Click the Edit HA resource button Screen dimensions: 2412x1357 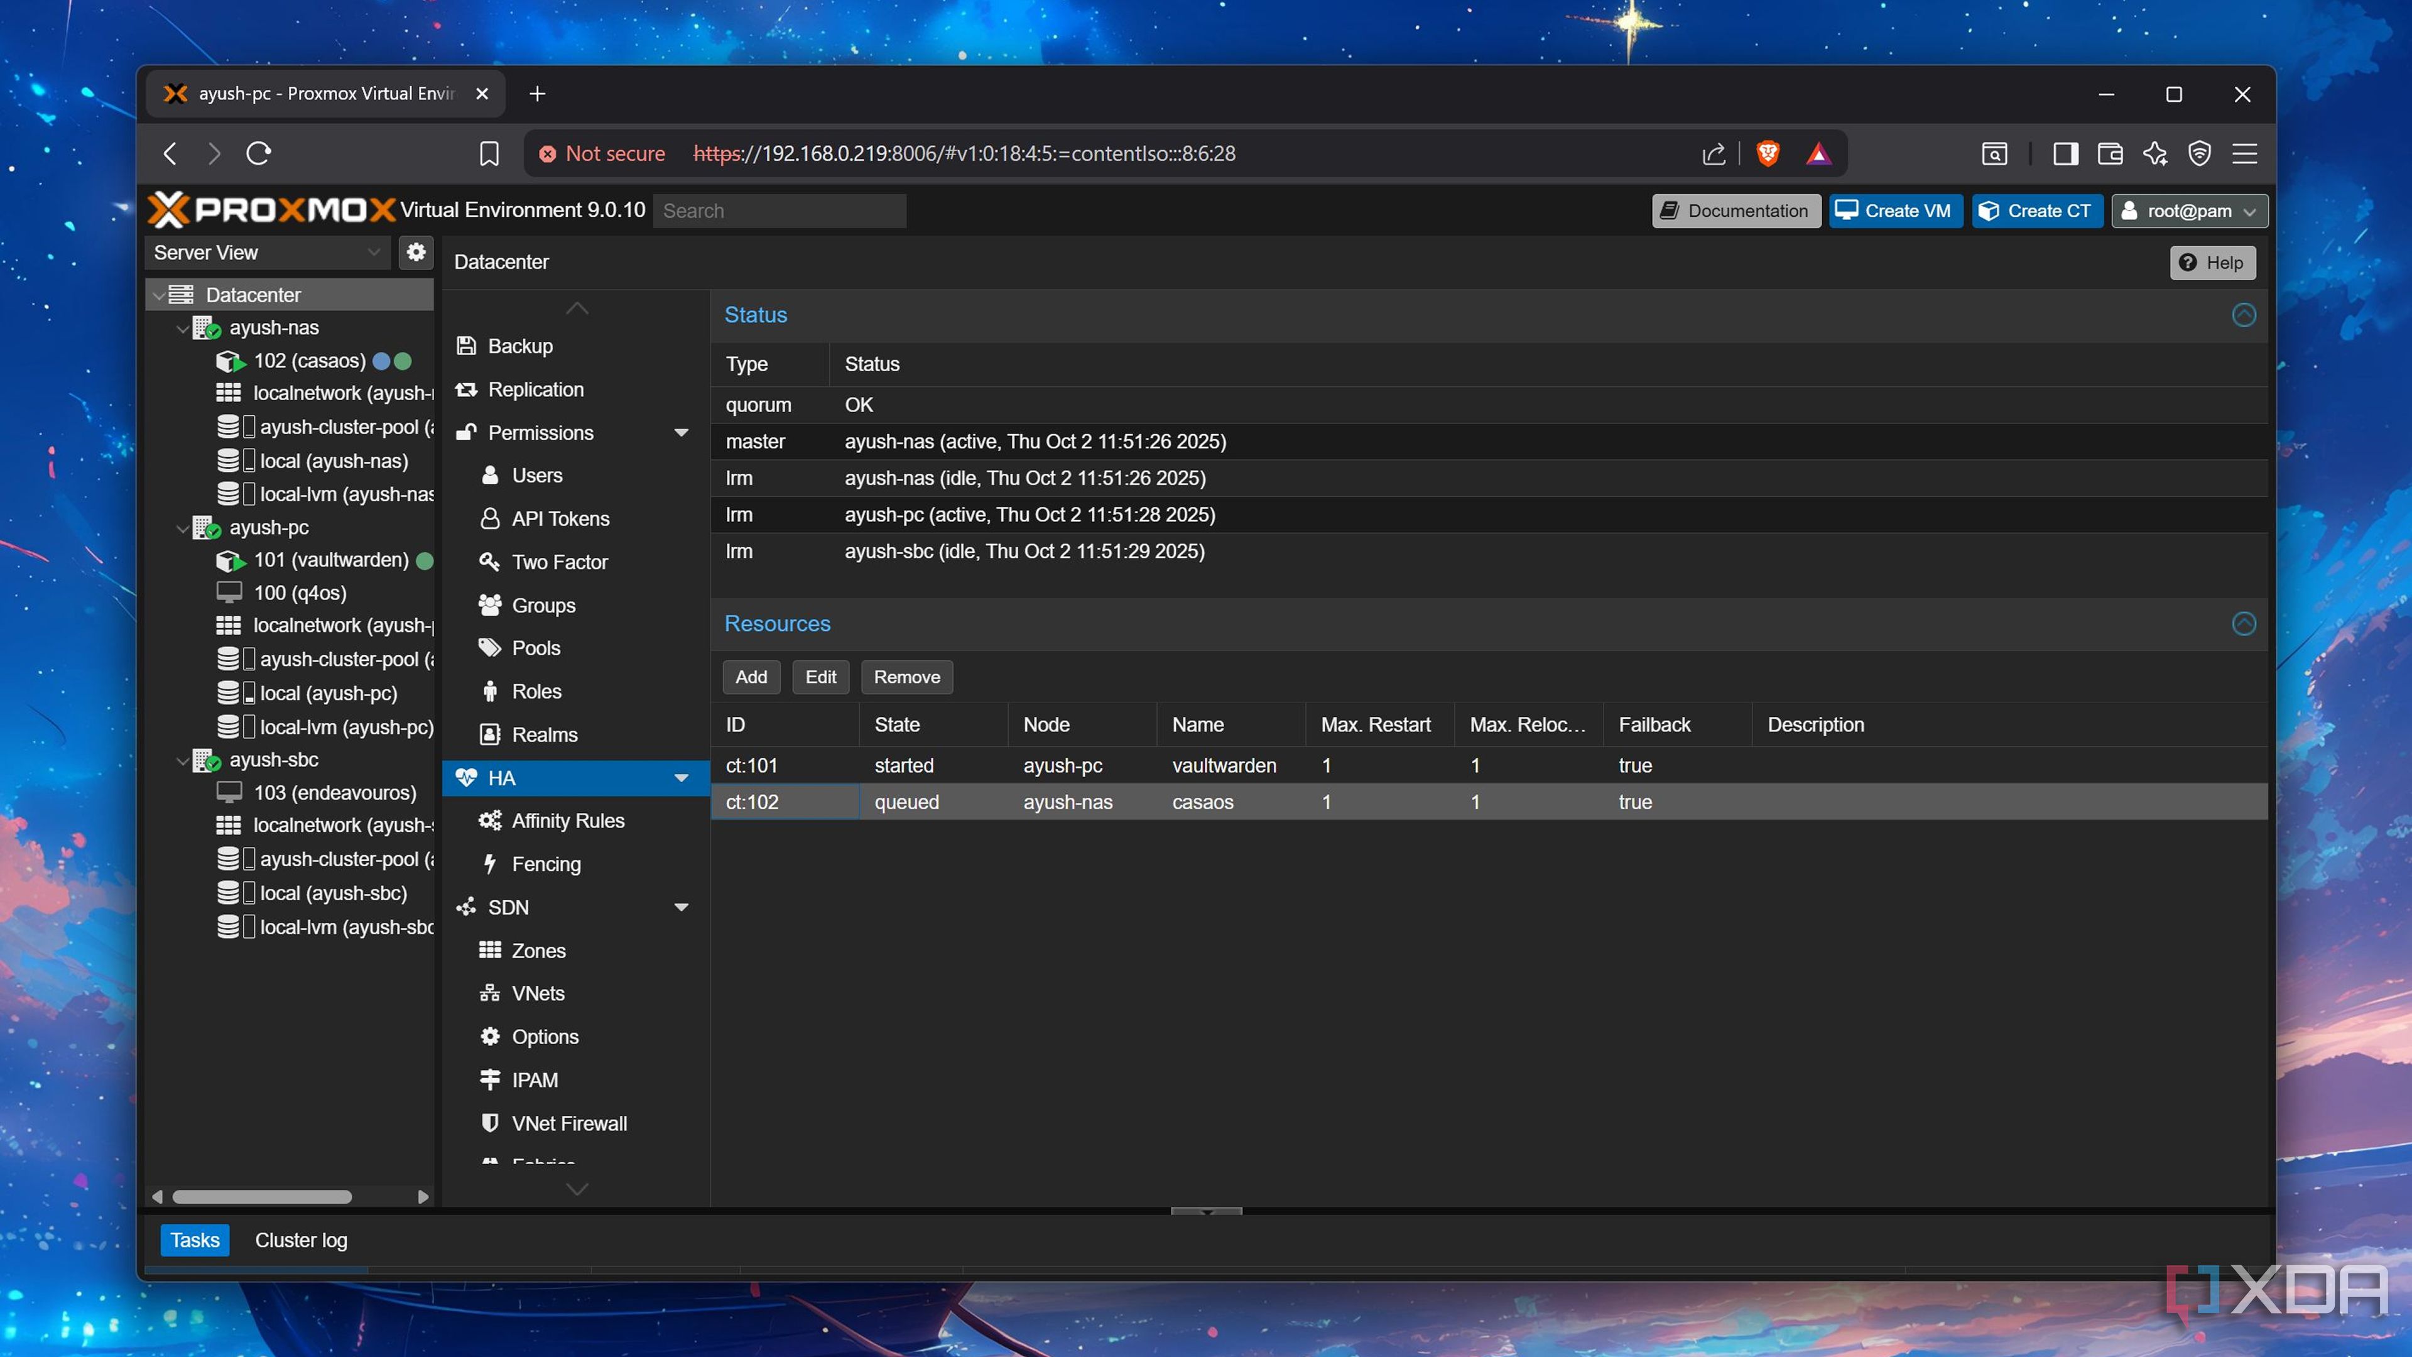(x=820, y=677)
